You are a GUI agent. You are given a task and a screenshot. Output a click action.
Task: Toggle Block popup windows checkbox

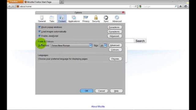pyautogui.click(x=40, y=27)
